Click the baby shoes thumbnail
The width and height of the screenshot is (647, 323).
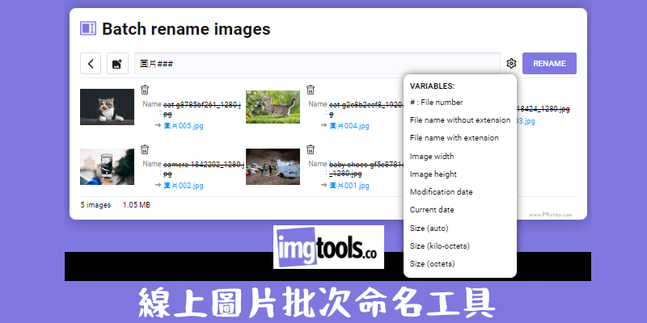(x=273, y=166)
